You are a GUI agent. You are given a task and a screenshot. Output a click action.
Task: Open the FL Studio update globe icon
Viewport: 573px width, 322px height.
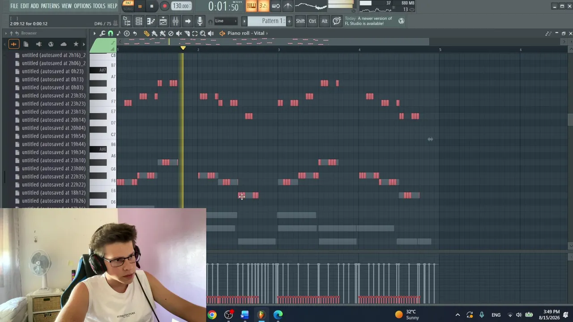pyautogui.click(x=401, y=21)
